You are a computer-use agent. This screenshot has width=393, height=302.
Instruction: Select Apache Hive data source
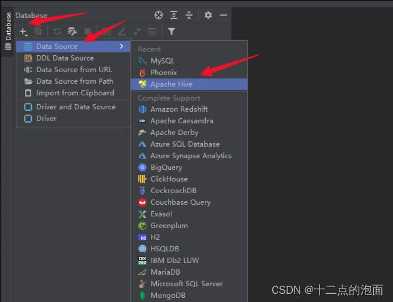click(189, 84)
